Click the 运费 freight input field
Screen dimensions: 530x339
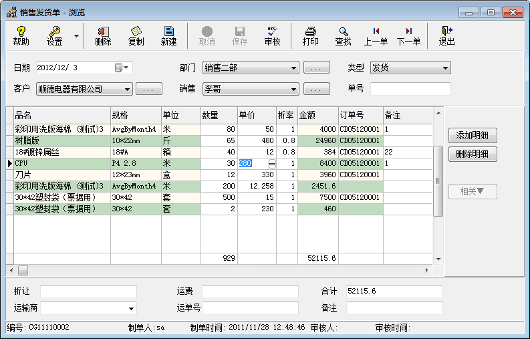pyautogui.click(x=250, y=292)
